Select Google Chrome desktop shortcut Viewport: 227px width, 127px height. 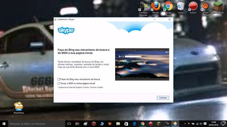[x=168, y=8]
